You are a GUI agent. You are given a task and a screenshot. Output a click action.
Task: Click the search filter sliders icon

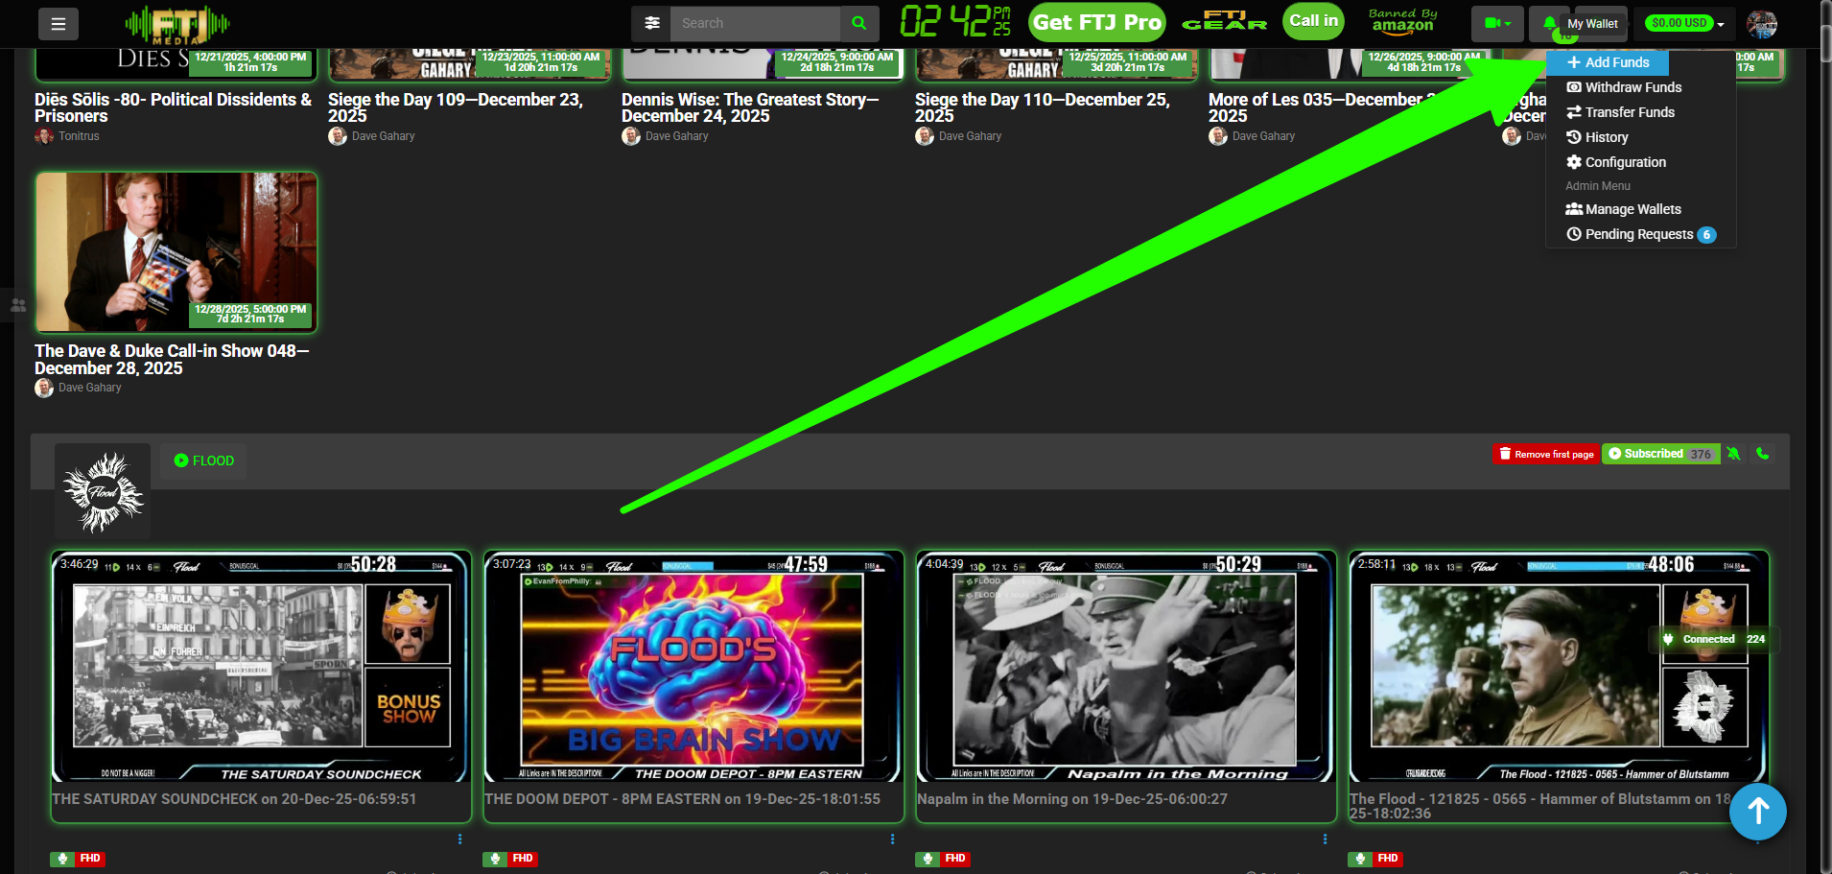coord(652,23)
